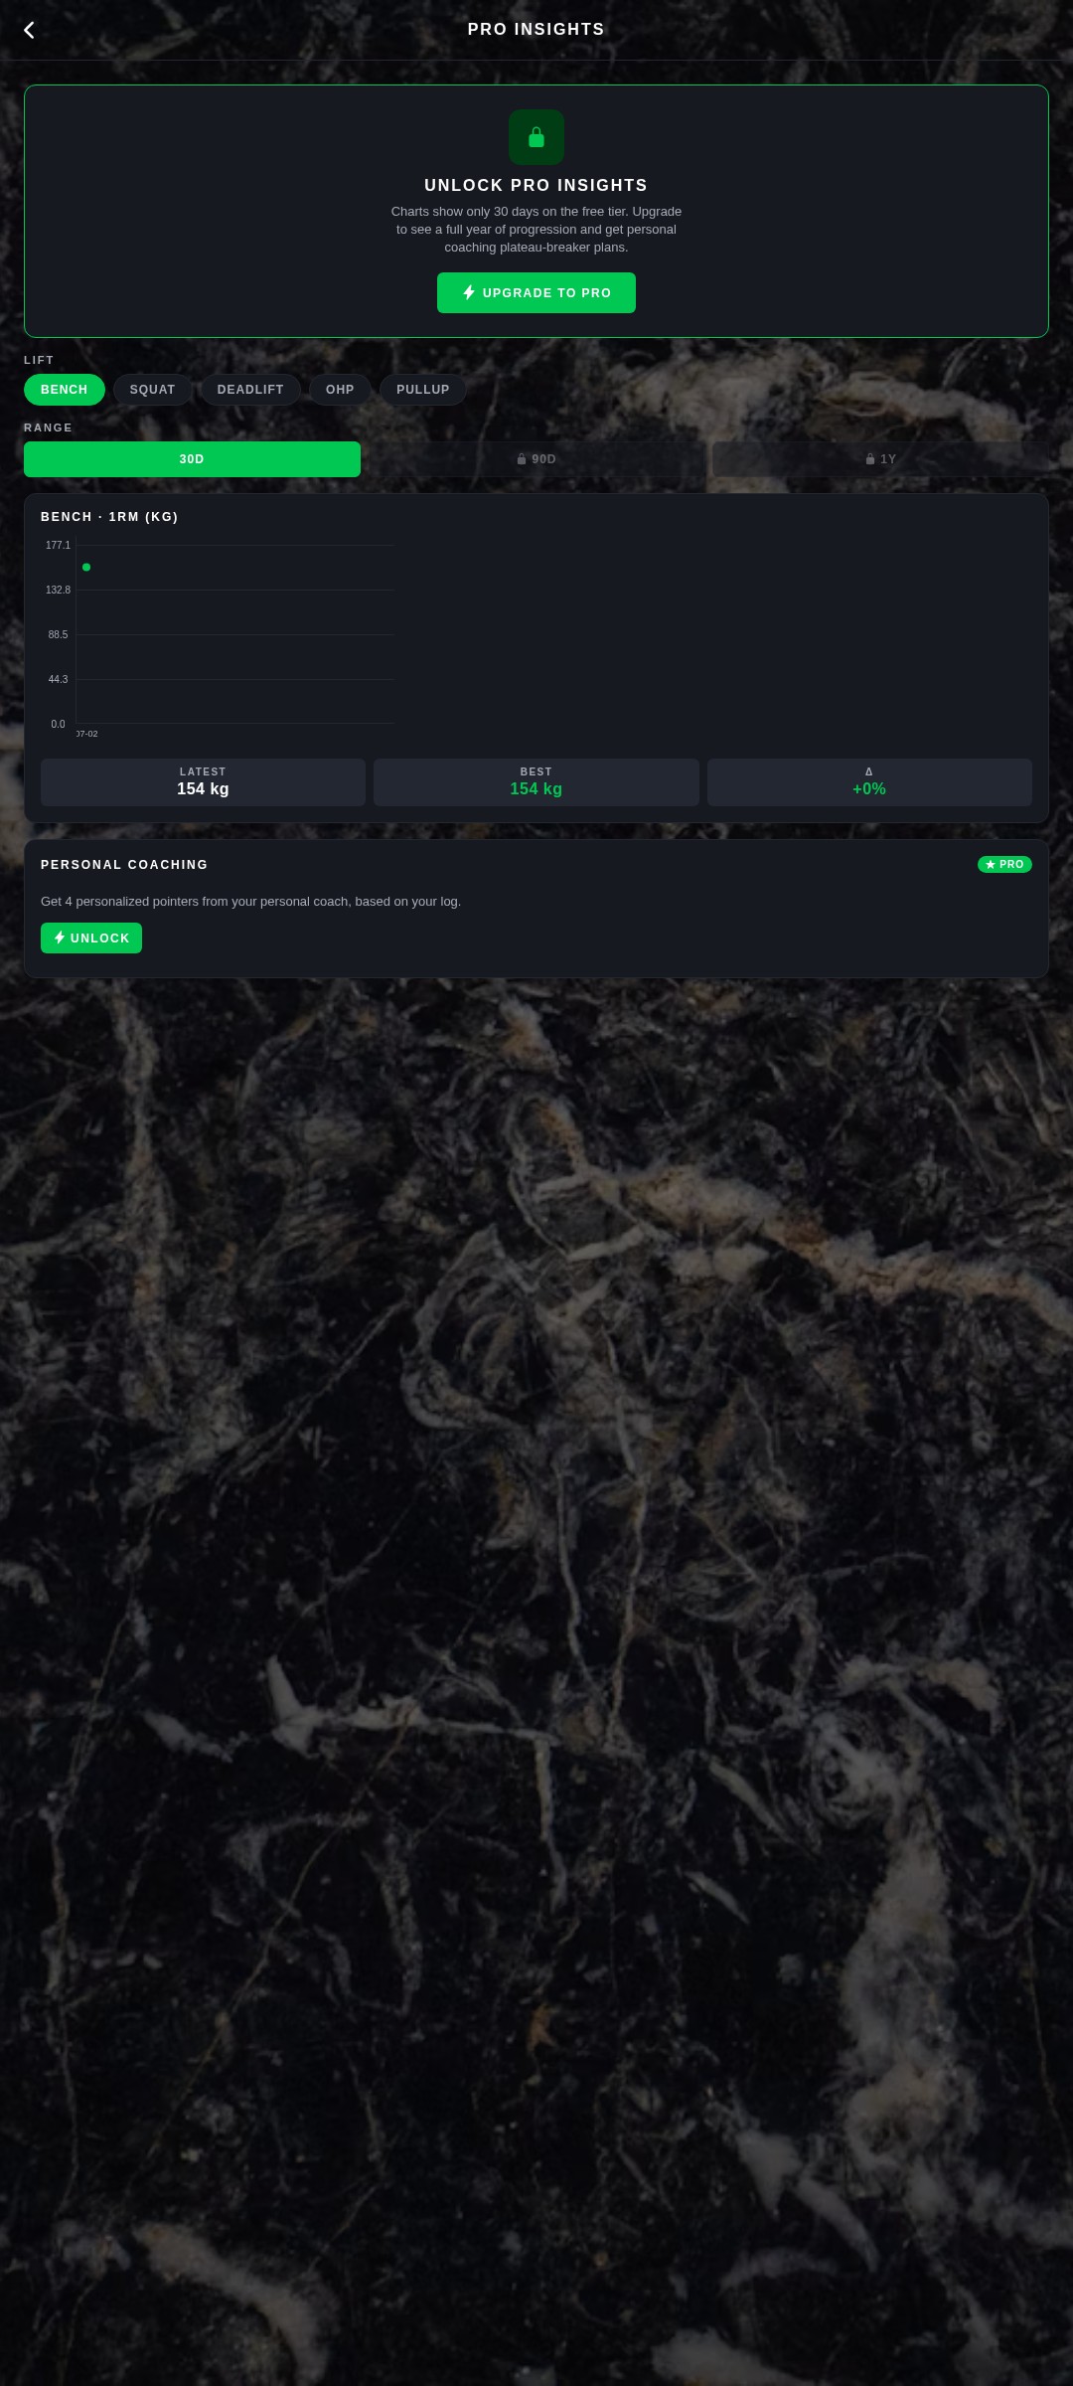This screenshot has height=2386, width=1073.
Task: Click the green data point on chart
Action: coord(86,567)
